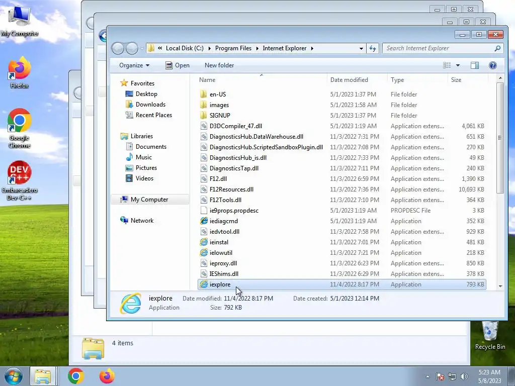The image size is (515, 386).
Task: Click the Windows Start button
Action: [x=13, y=376]
